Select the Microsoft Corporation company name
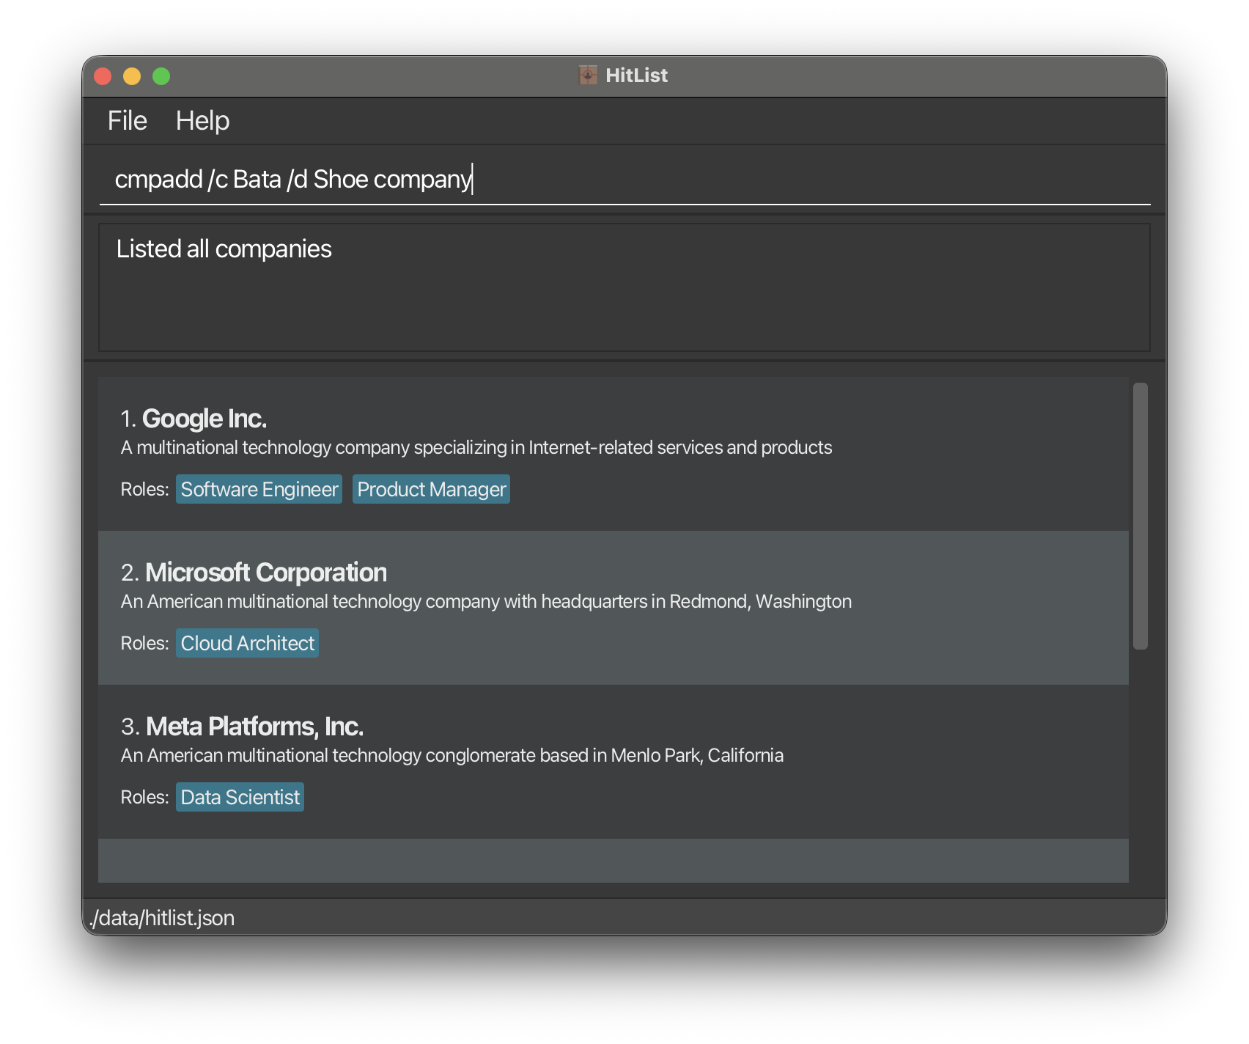This screenshot has width=1249, height=1044. [x=266, y=573]
